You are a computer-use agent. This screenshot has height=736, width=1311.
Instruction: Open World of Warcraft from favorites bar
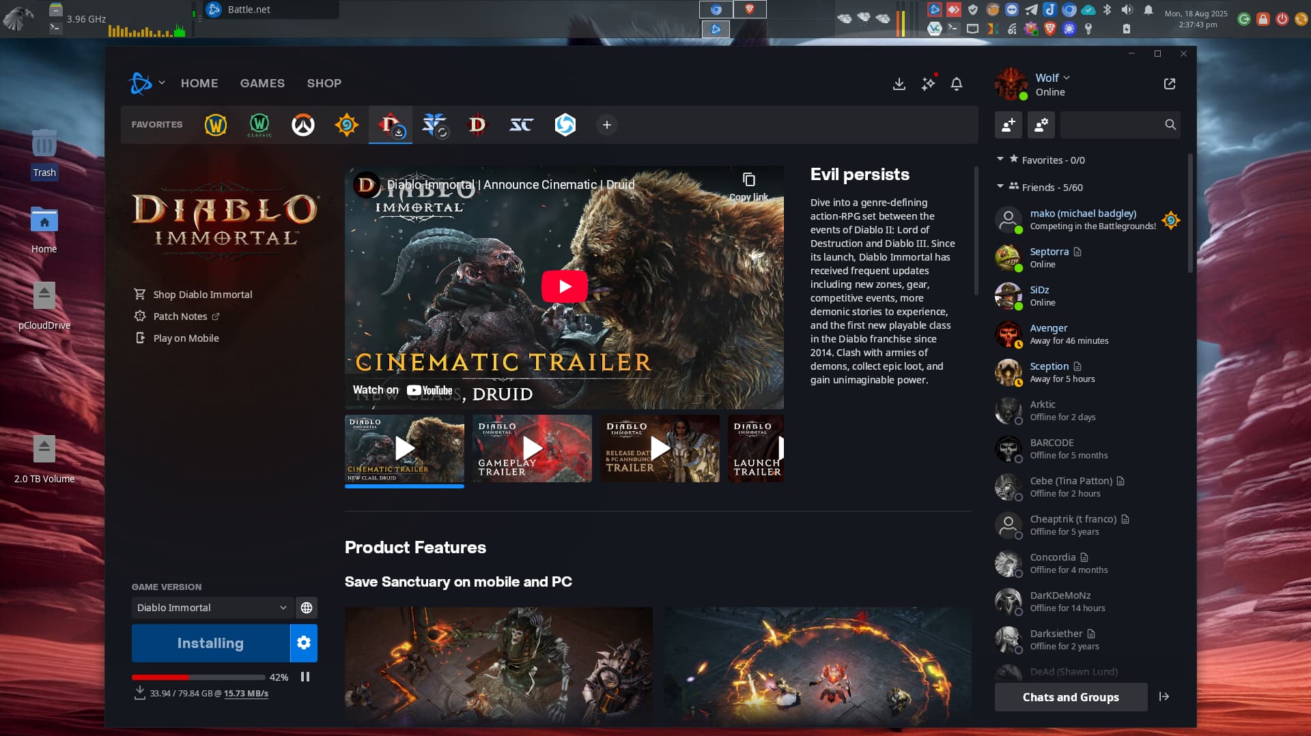pos(216,125)
